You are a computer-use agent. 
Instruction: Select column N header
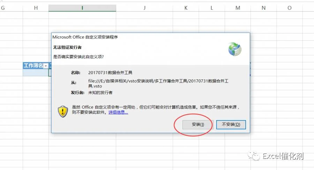point(263,8)
